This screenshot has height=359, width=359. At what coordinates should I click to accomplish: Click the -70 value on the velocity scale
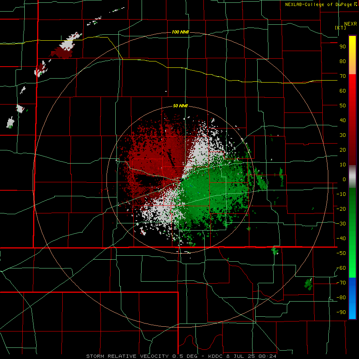click(341, 283)
